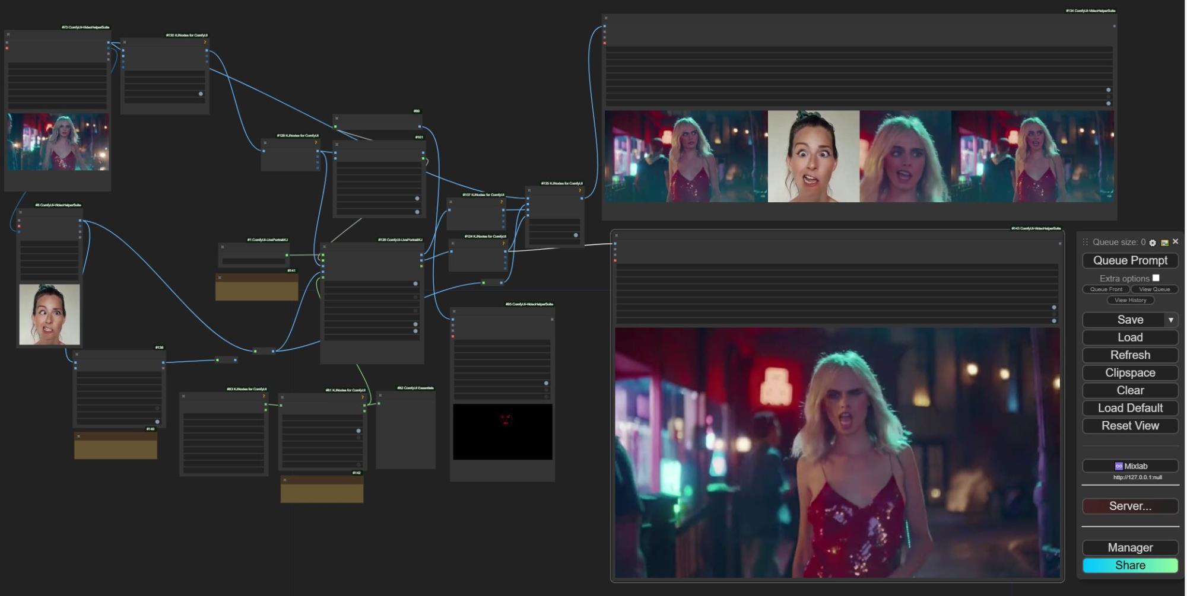Click the brown note body of node #140
Screen dimensions: 1187x596
pyautogui.click(x=116, y=449)
